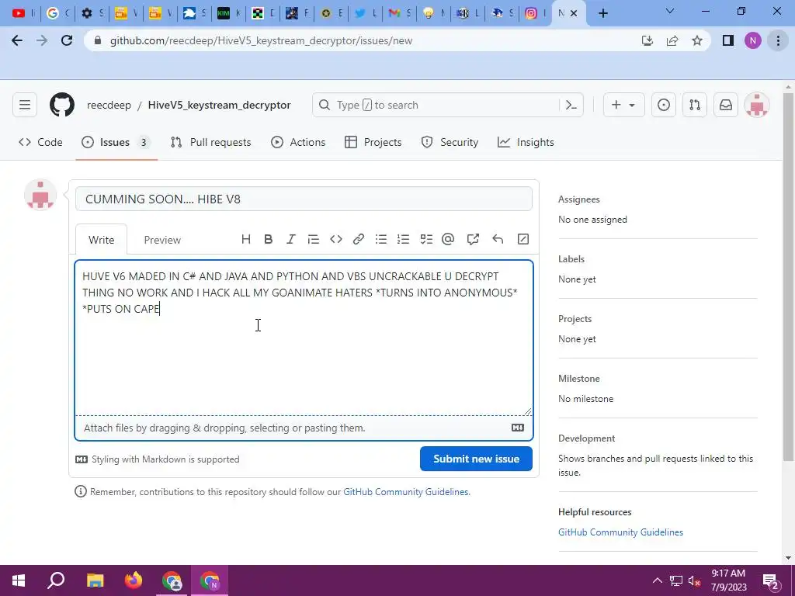Apply italic formatting in the editor
This screenshot has width=795, height=596.
290,239
